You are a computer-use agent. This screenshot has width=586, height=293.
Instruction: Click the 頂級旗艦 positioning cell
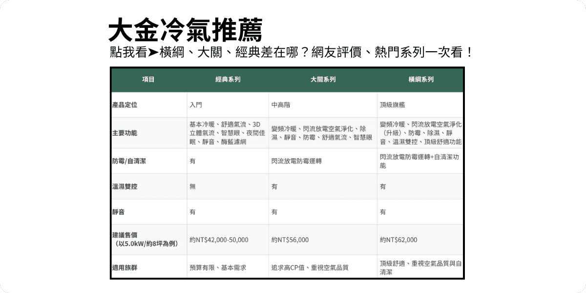(x=392, y=105)
